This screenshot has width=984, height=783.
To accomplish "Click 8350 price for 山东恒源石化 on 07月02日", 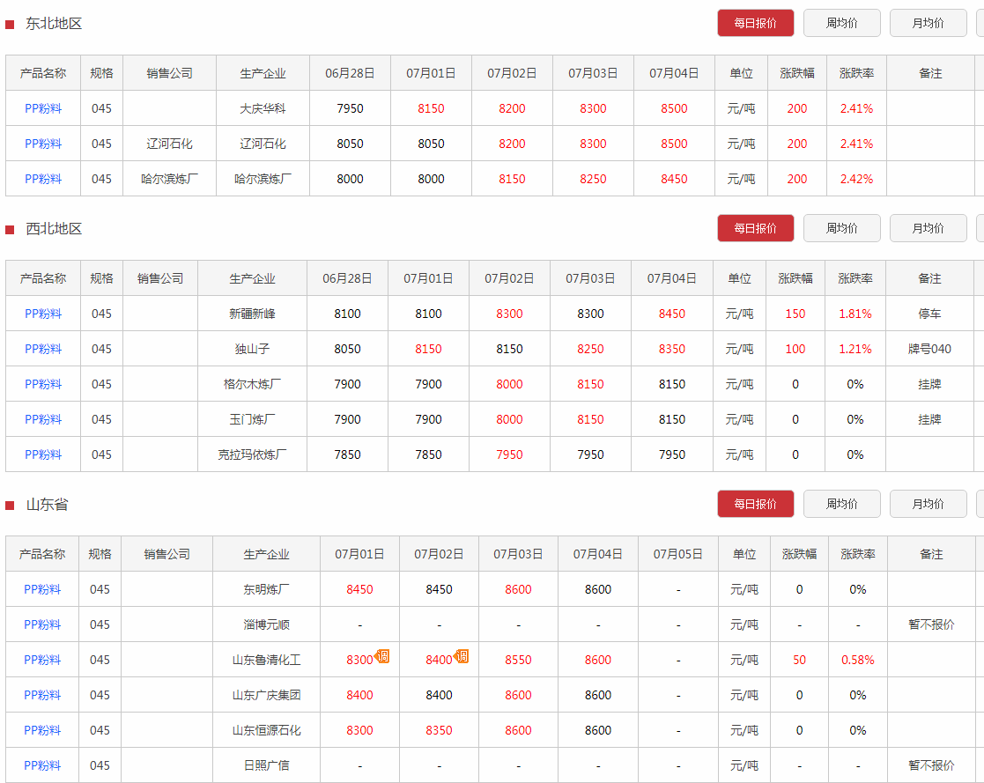I will point(440,729).
